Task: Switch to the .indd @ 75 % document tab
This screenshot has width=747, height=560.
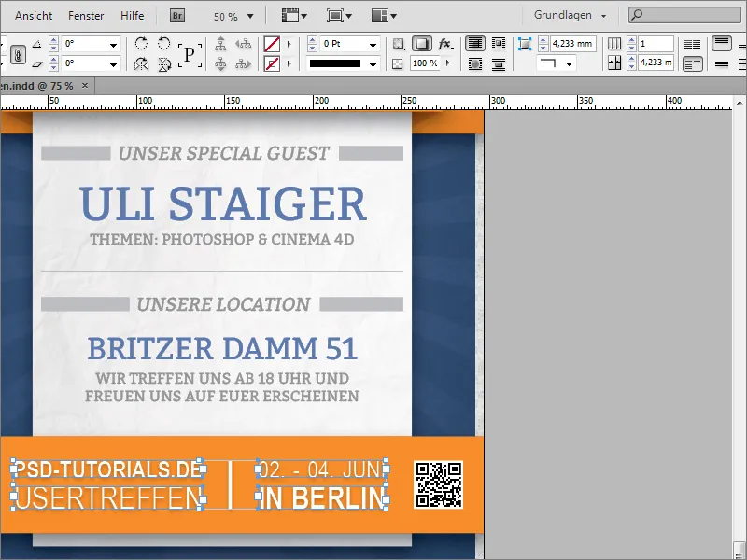Action: (37, 86)
